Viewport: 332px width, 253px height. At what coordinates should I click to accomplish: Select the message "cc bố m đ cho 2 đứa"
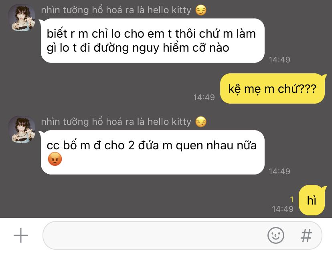153,152
